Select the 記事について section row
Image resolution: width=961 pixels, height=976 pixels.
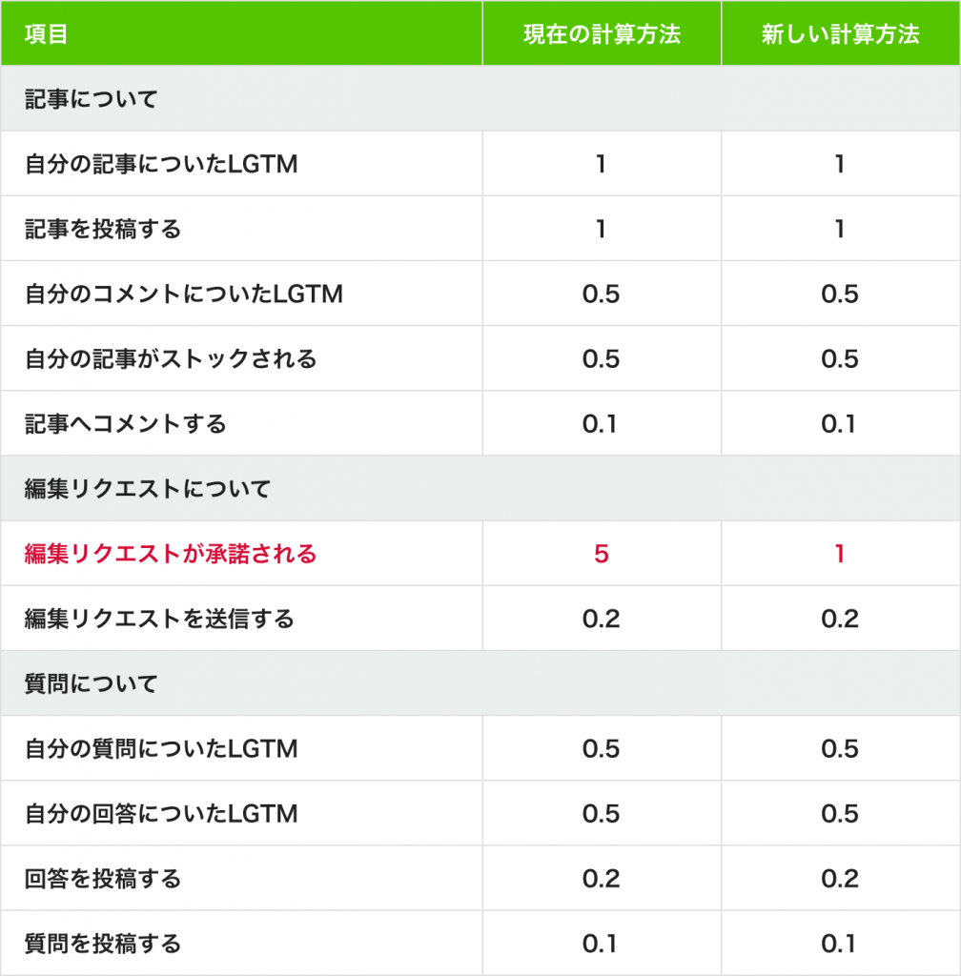coord(91,99)
